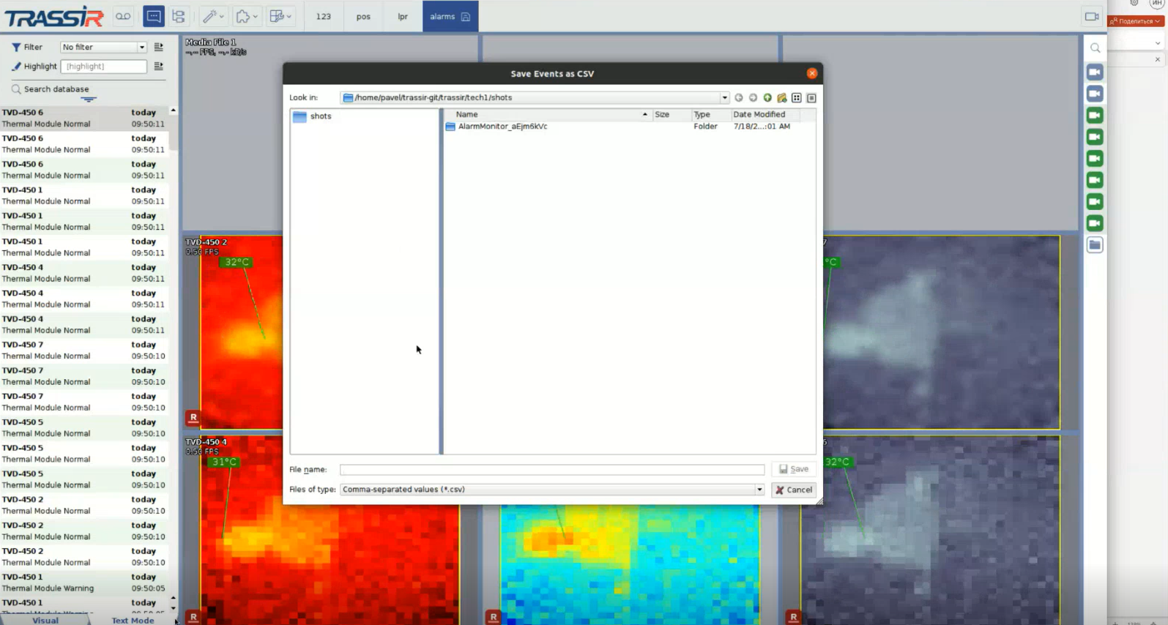Image resolution: width=1168 pixels, height=625 pixels.
Task: Select the first green camera icon in sidebar
Action: point(1095,115)
